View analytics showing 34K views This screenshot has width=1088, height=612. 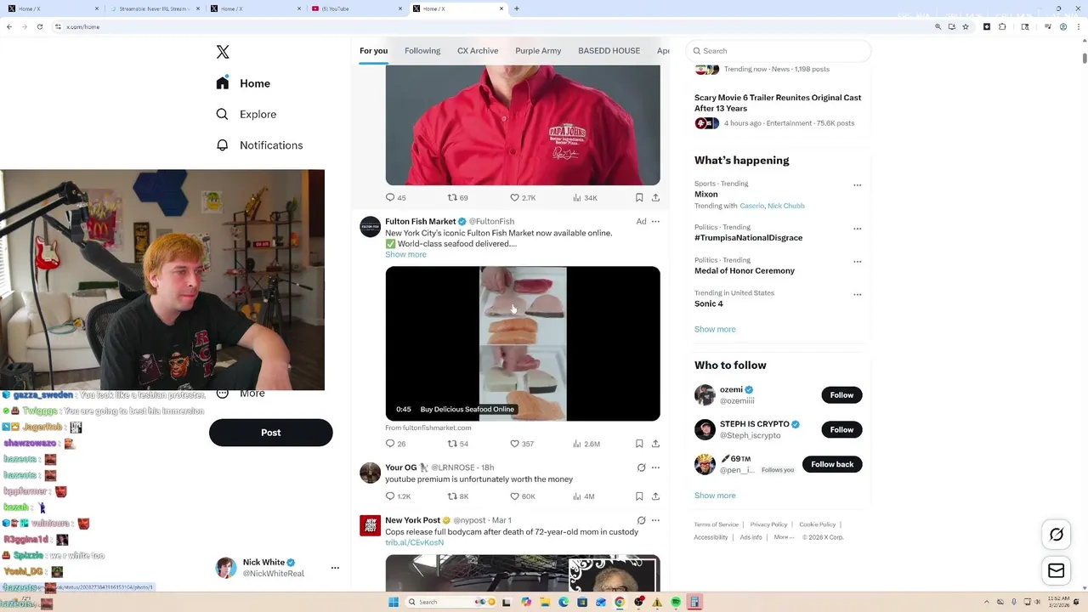pyautogui.click(x=585, y=197)
